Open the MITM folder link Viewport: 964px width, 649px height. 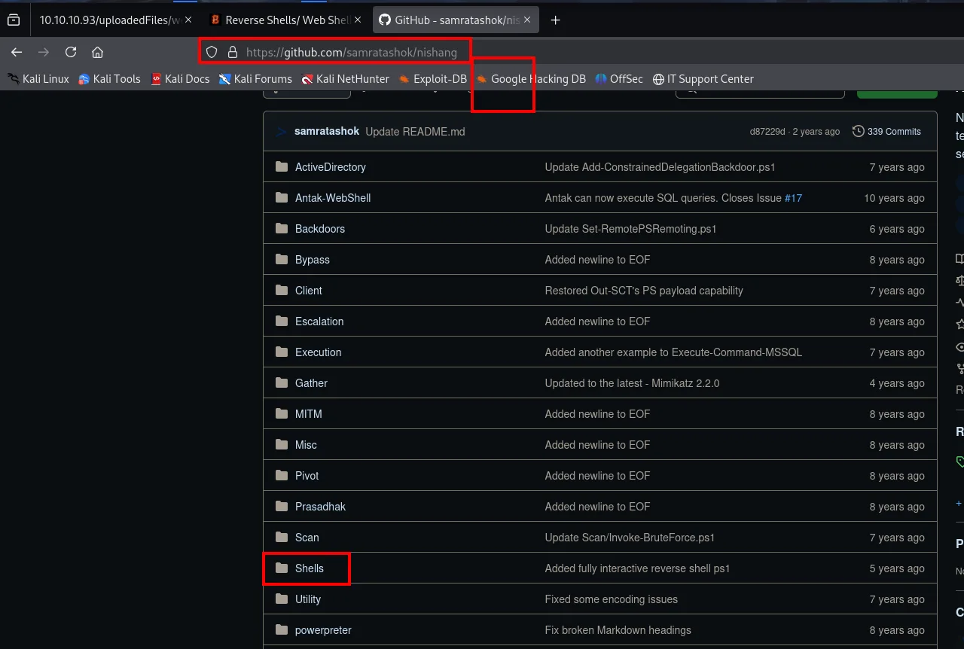tap(309, 414)
